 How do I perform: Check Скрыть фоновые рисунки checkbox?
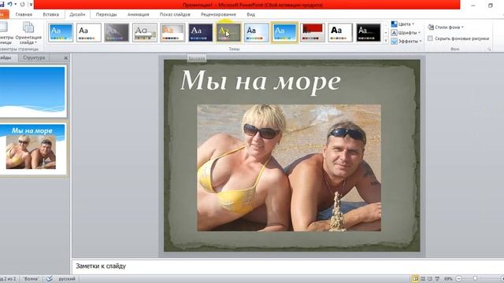(430, 39)
